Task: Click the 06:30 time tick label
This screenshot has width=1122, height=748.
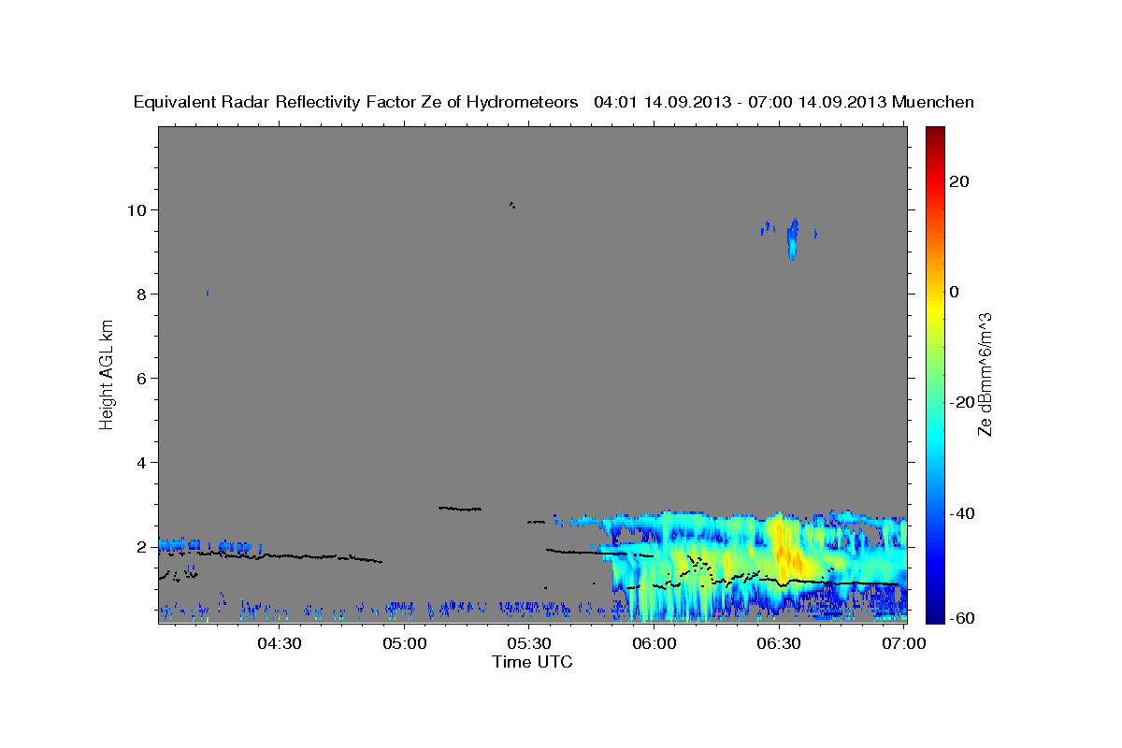Action: coord(779,643)
